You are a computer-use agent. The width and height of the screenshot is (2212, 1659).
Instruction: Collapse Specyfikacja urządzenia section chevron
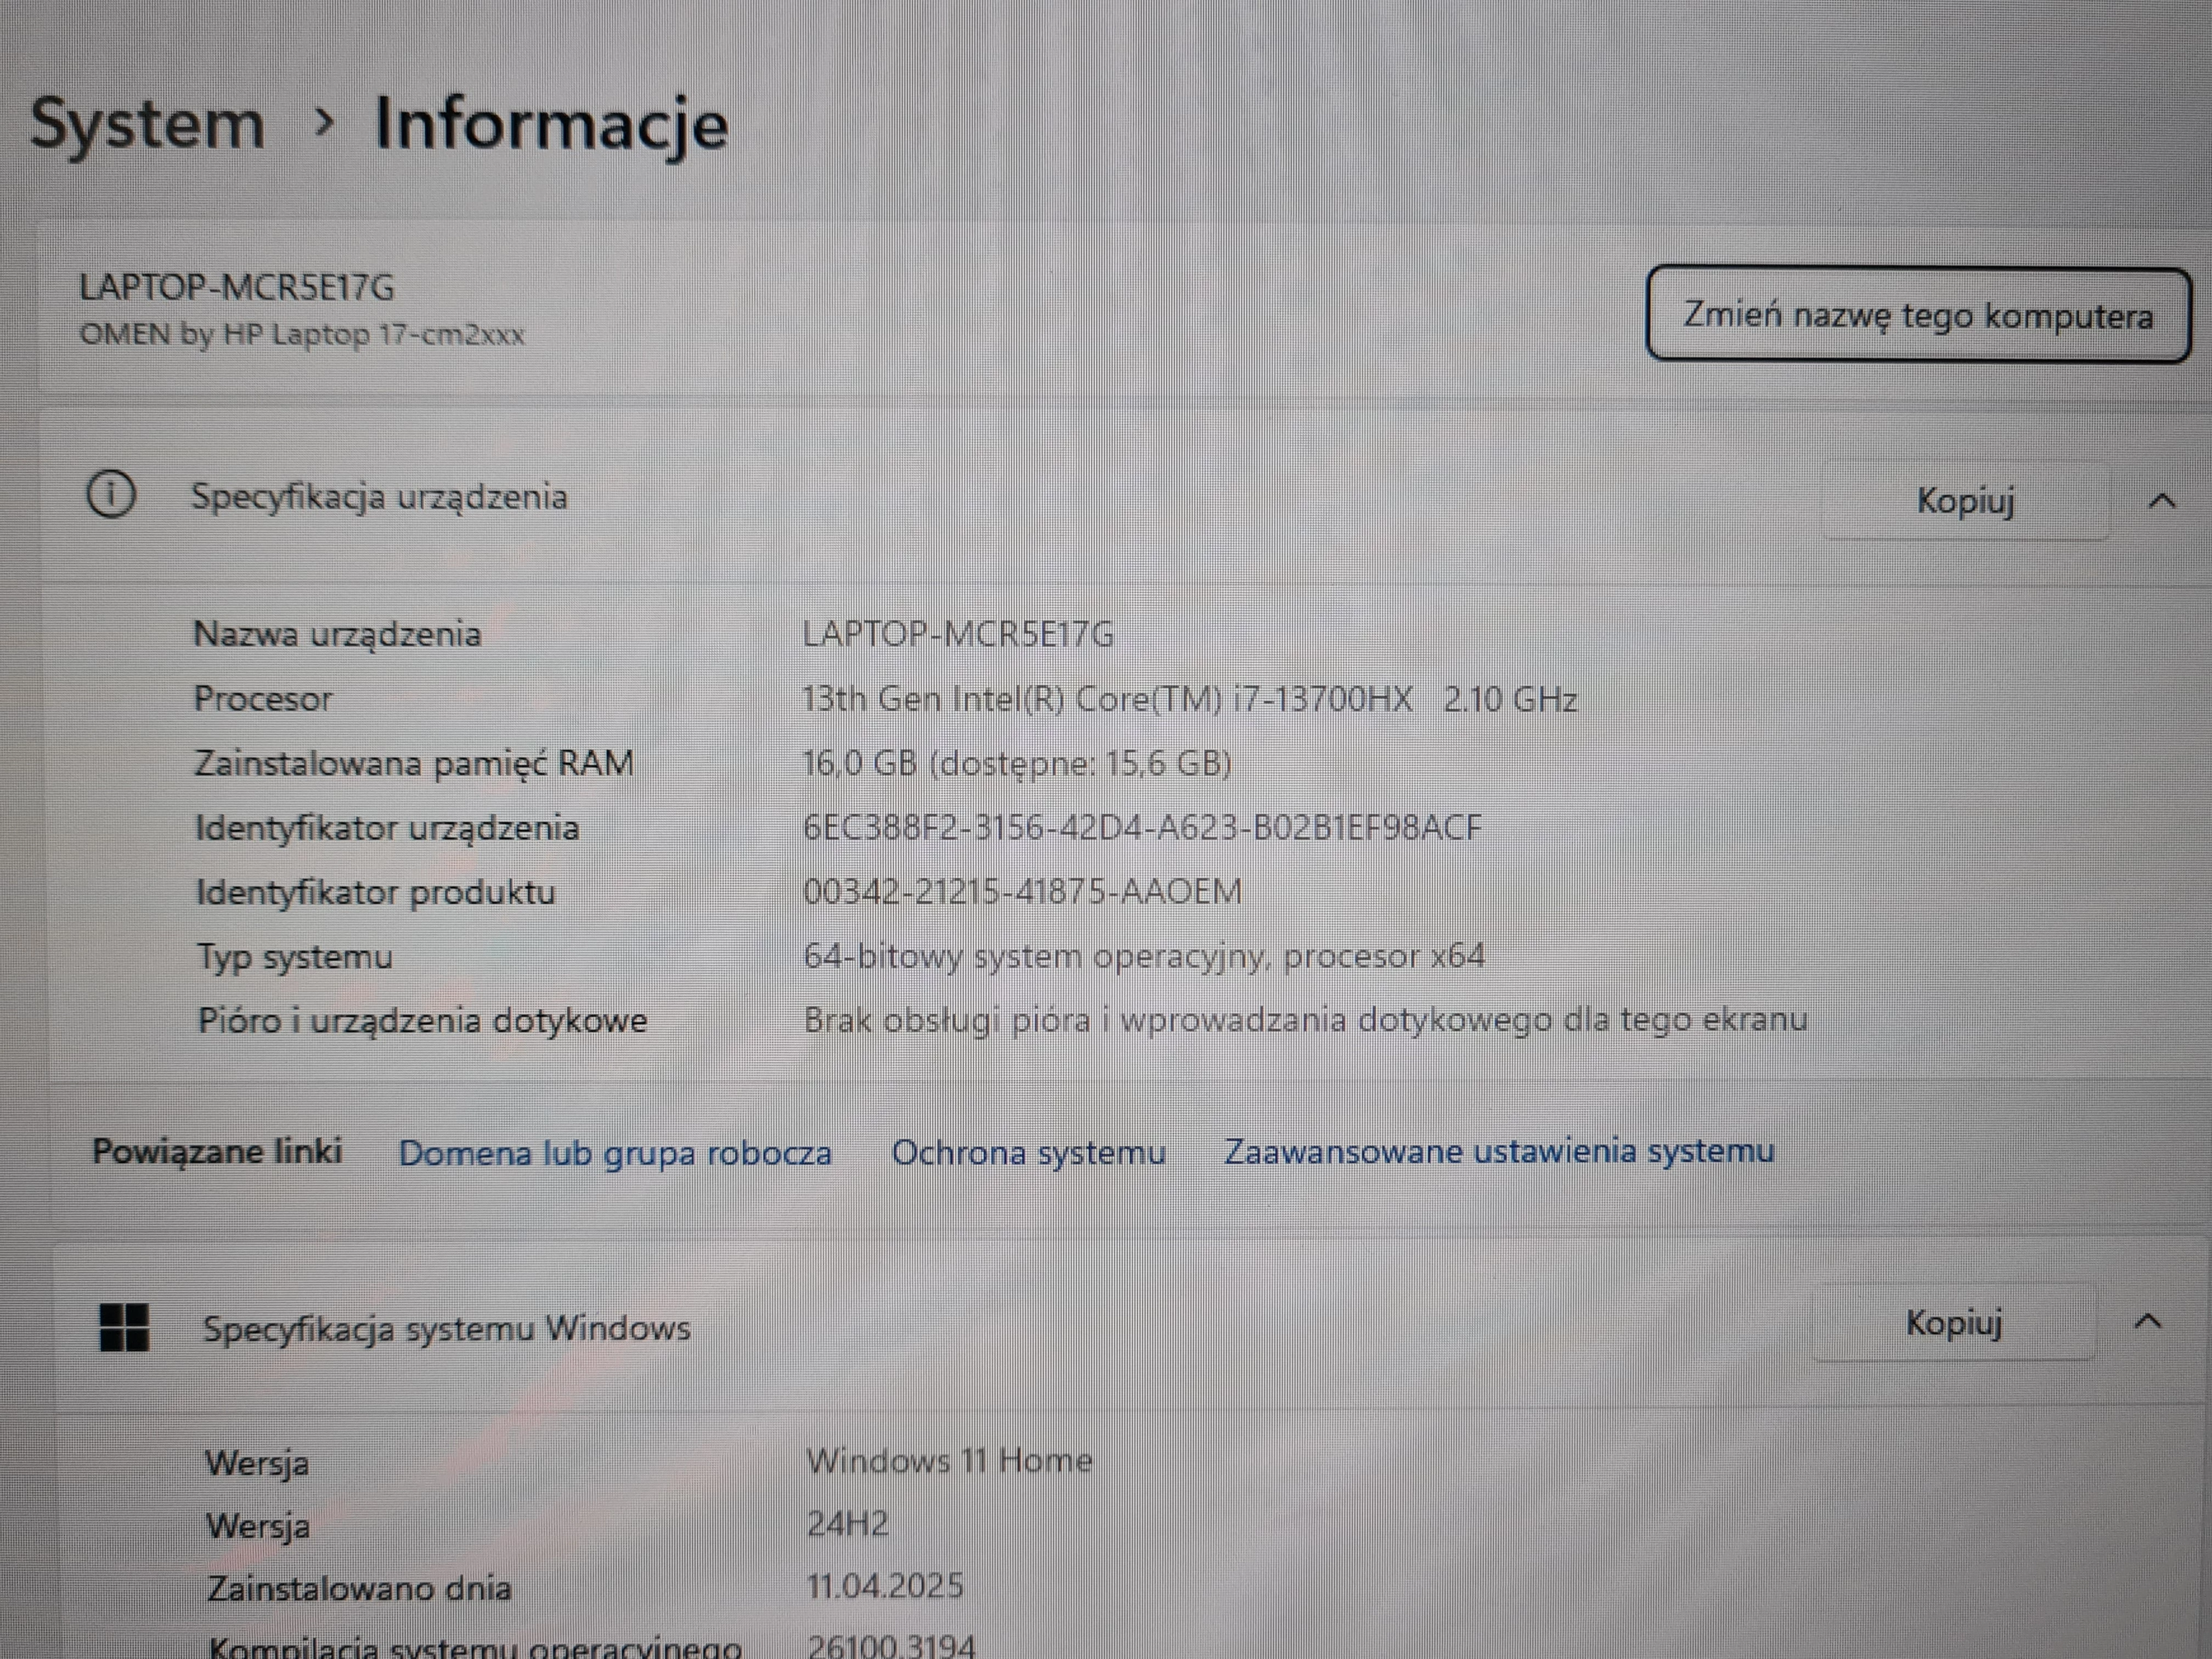click(x=2162, y=501)
